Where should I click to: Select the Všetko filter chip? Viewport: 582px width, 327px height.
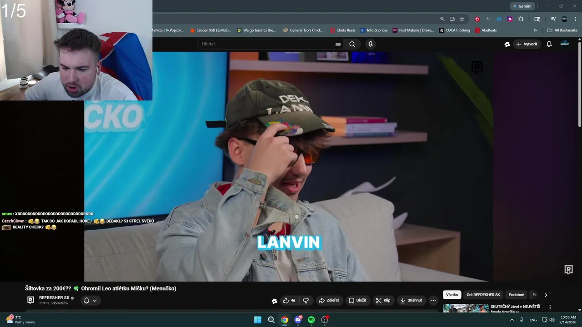point(452,295)
